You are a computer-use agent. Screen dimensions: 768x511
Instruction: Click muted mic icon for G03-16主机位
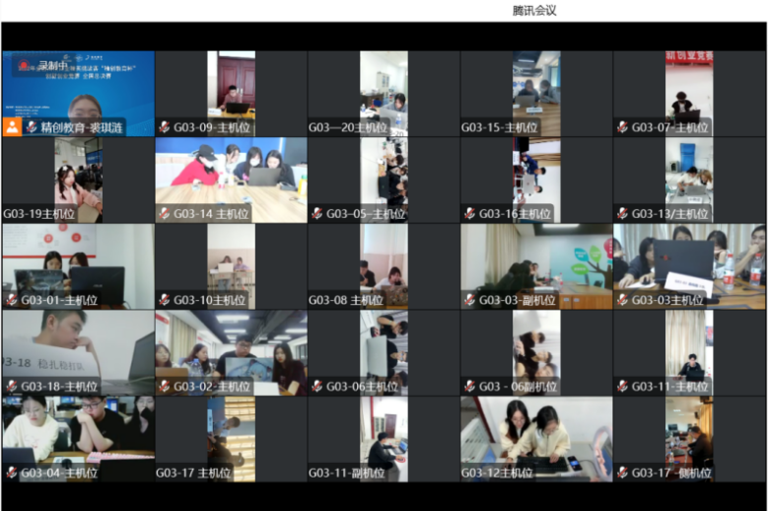tap(469, 214)
